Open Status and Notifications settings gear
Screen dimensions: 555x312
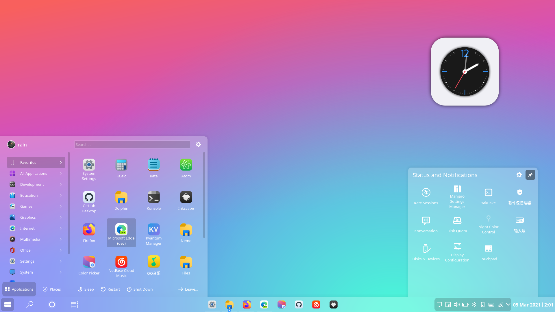coord(519,175)
